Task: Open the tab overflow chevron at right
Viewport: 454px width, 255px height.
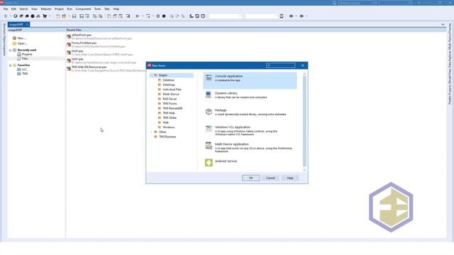Action: coord(443,25)
